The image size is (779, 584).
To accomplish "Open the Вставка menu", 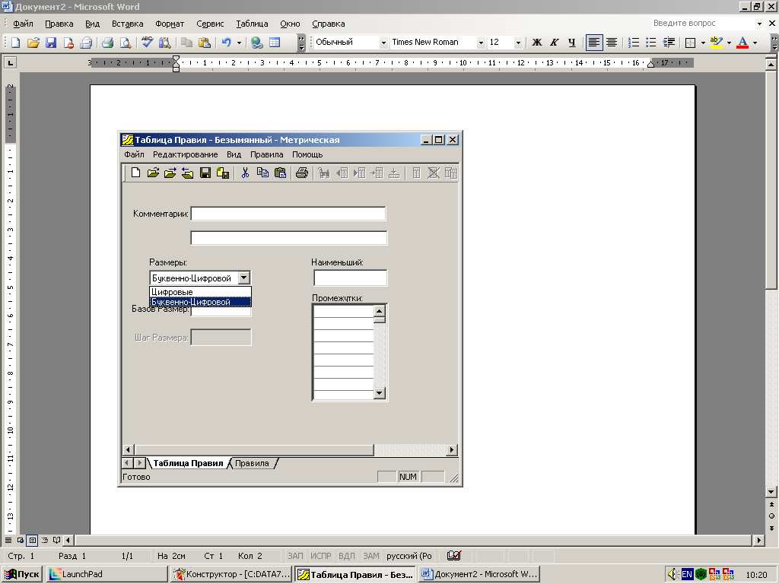I will point(127,24).
